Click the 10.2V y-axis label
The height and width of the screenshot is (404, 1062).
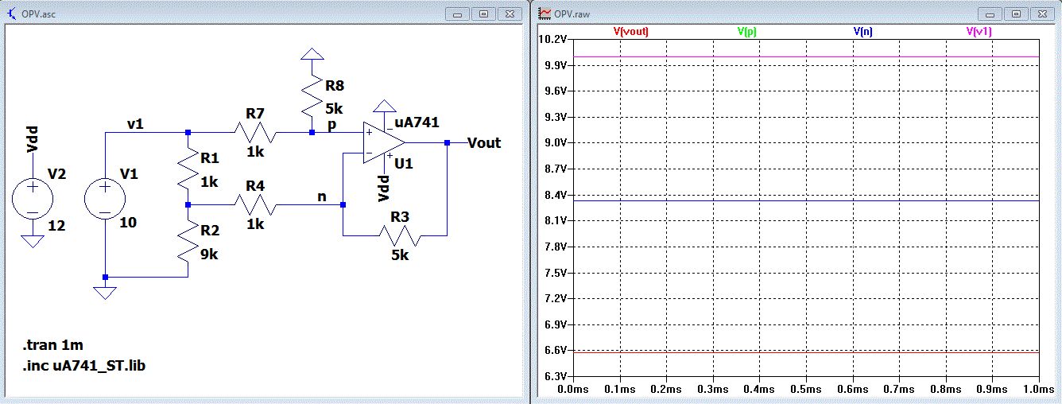[553, 39]
